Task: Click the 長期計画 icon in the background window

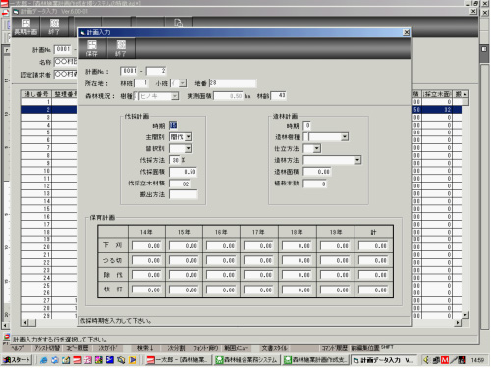Action: (26, 26)
